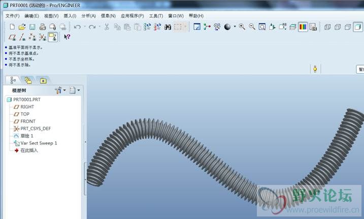This screenshot has width=364, height=219.
Task: Open the 视图(V) menu
Action: point(51,16)
